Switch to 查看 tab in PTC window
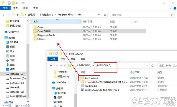This screenshot has width=177, height=107. tap(35, 8)
